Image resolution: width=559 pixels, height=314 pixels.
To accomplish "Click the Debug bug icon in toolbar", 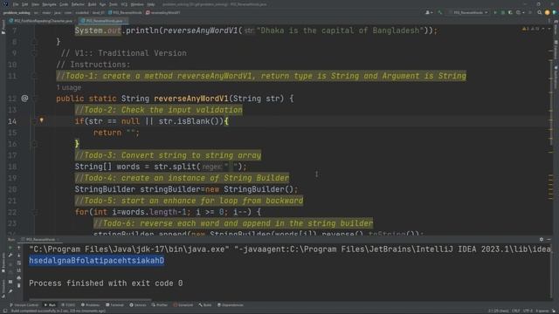I will [x=503, y=12].
